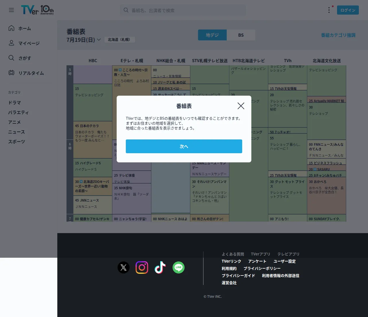This screenshot has height=317, width=368.
Task: Open the 45 JNNニュース program cell
Action: tap(93, 205)
